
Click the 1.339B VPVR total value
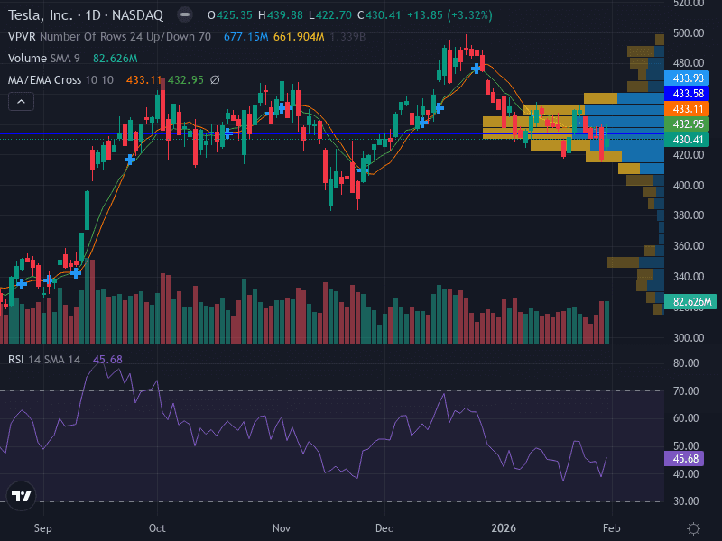tap(347, 37)
